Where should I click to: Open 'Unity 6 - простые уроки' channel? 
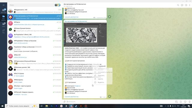(x=35, y=87)
